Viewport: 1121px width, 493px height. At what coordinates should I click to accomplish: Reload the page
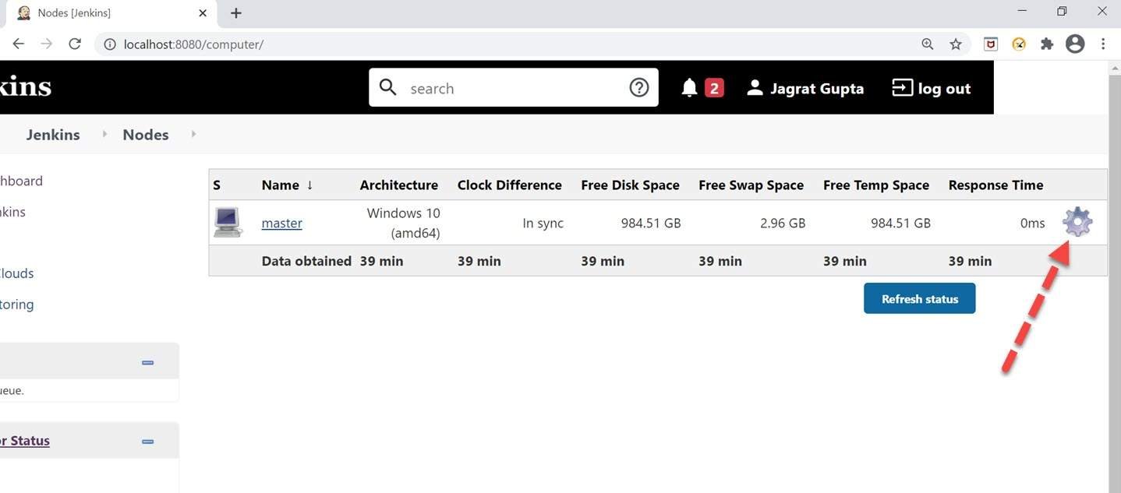(x=75, y=44)
